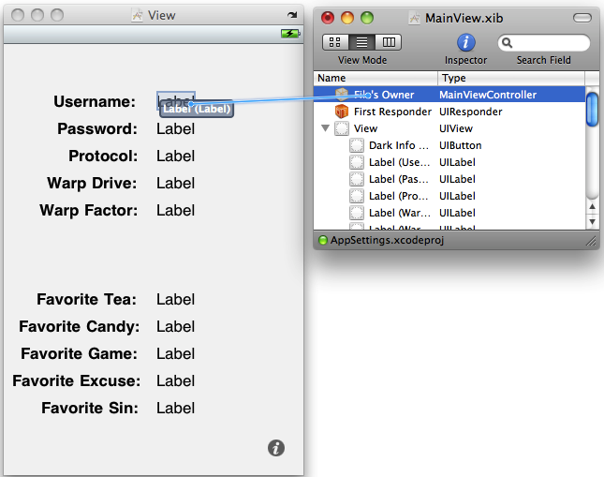Select the Password value Label
This screenshot has height=477, width=604.
click(x=175, y=128)
